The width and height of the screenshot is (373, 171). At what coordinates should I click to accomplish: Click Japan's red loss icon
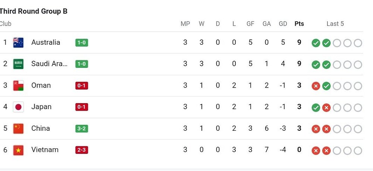pos(326,108)
